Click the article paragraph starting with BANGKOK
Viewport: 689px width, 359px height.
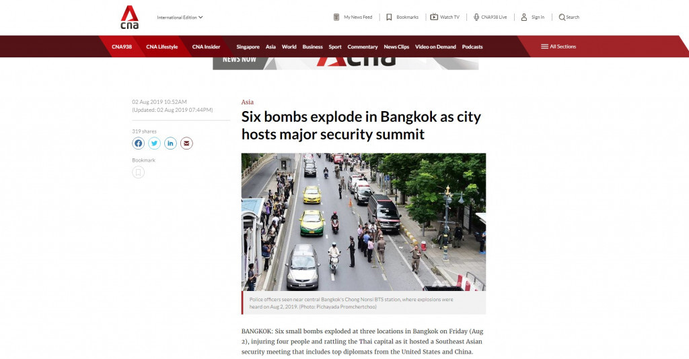pyautogui.click(x=362, y=341)
